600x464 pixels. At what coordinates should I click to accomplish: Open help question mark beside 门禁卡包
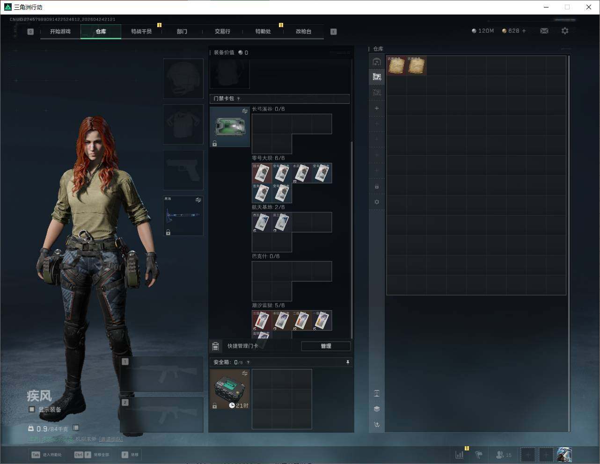tap(239, 99)
